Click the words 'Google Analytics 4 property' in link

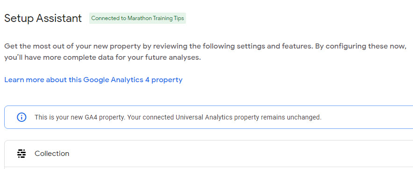pos(133,80)
